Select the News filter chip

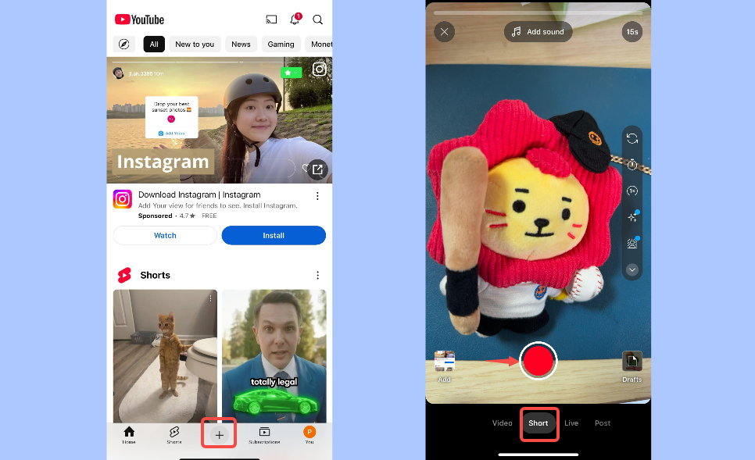coord(241,45)
